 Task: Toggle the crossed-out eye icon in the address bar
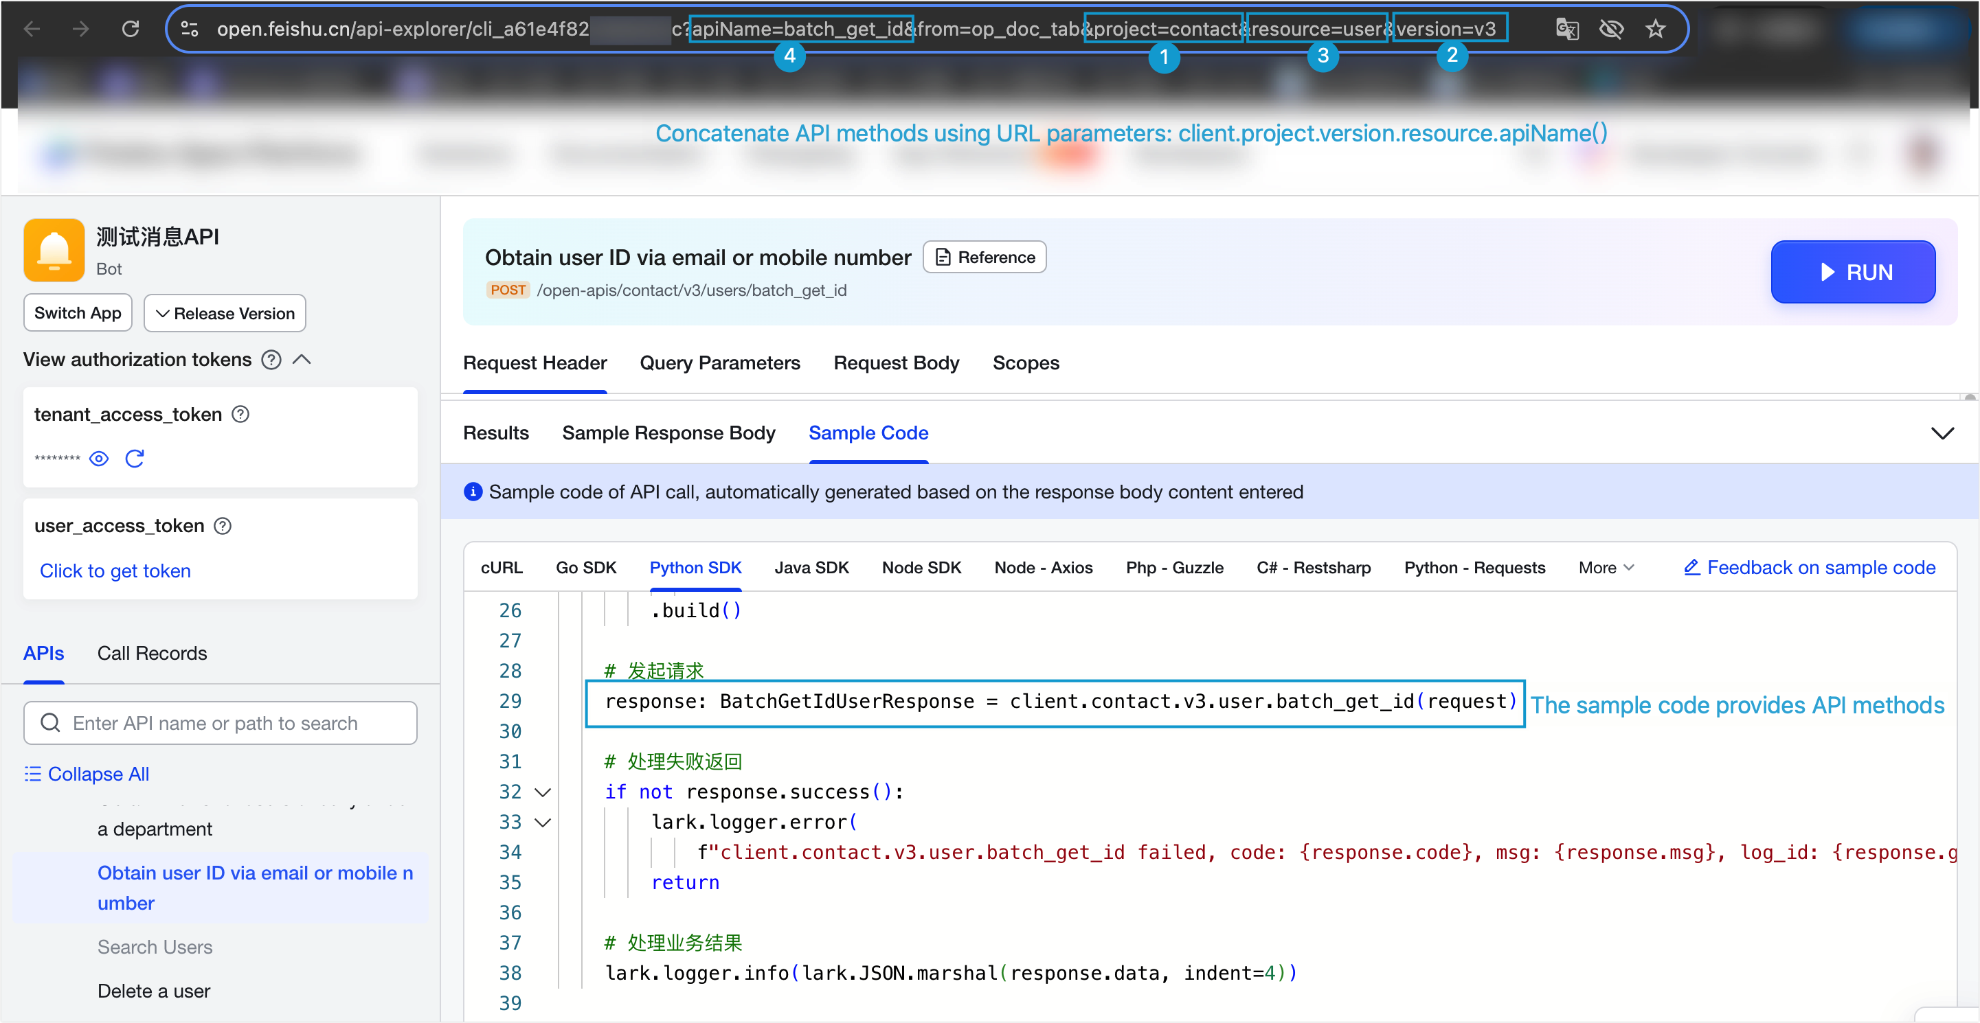(x=1611, y=30)
